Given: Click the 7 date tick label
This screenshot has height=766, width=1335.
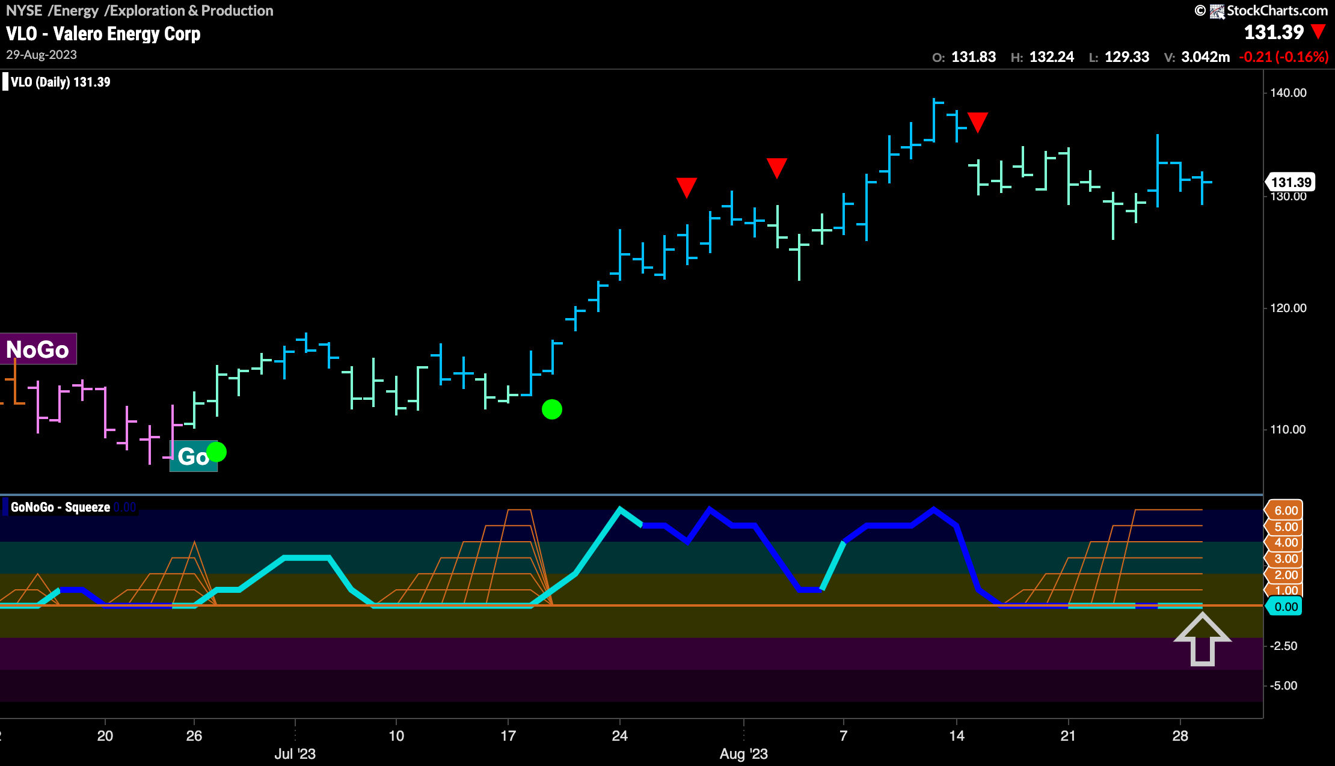Looking at the screenshot, I should click(x=843, y=736).
